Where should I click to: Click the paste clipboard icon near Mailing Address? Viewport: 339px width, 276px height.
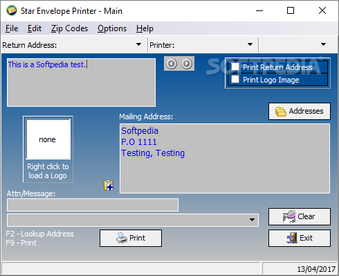click(109, 185)
